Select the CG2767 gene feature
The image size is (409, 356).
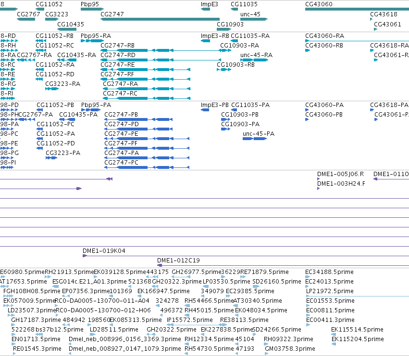coord(26,19)
